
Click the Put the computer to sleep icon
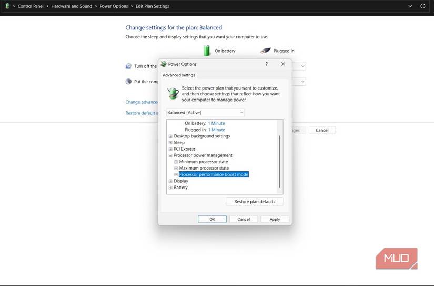(x=128, y=82)
